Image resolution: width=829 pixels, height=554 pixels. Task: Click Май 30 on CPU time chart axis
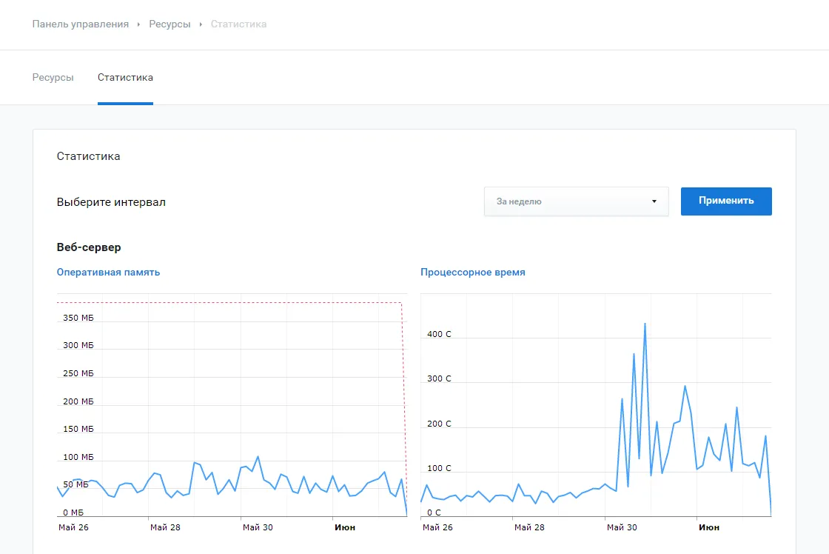tap(622, 527)
